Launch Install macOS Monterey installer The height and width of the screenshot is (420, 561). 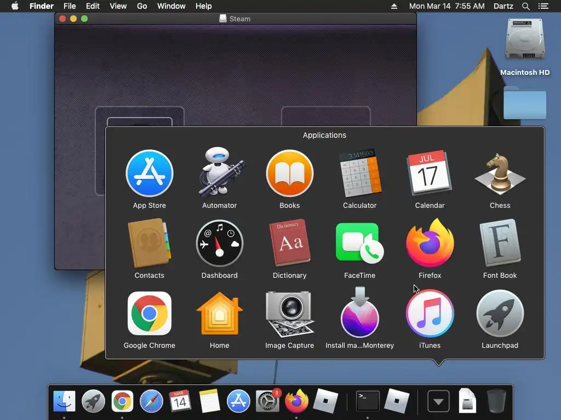click(x=359, y=312)
